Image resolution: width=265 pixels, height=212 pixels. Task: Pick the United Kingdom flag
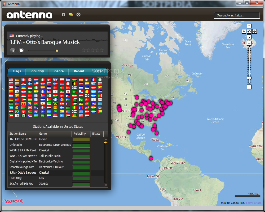55,80
